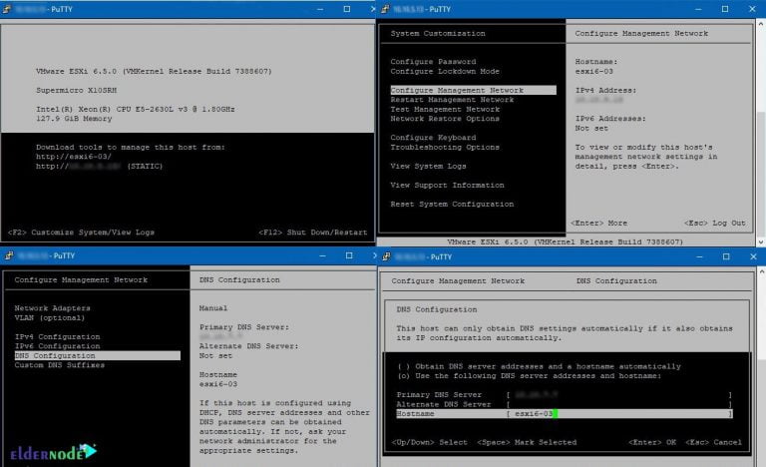Select Network Adapters in bottom-left window

[52, 308]
